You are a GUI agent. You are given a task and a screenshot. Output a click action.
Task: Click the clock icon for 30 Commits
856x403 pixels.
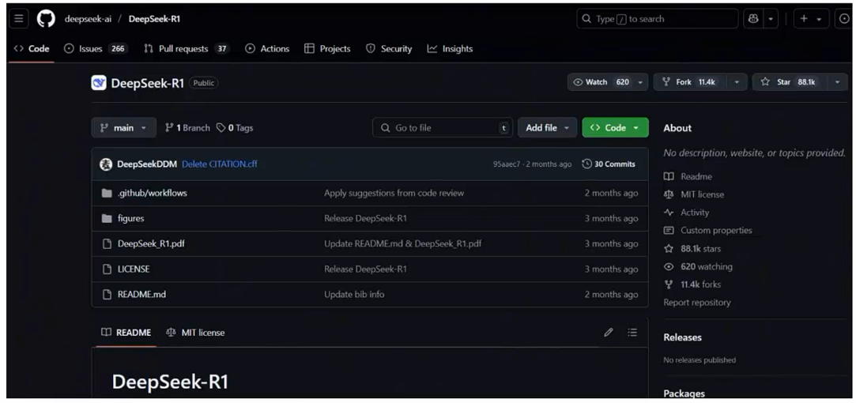coord(586,164)
